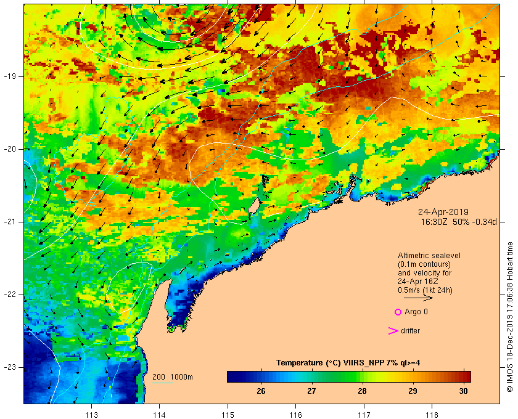Click the 'Argo 0' legend label
Image resolution: width=518 pixels, height=419 pixels.
416,312
